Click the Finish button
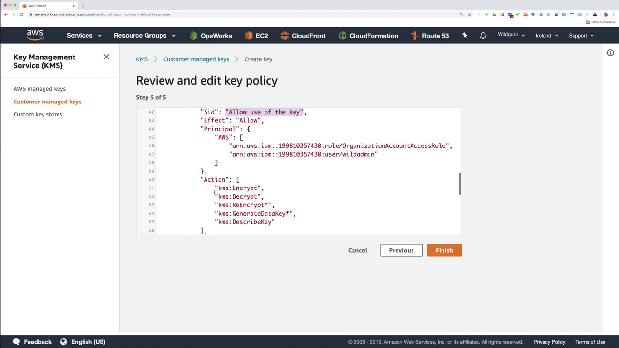The height and width of the screenshot is (348, 619). click(x=444, y=250)
